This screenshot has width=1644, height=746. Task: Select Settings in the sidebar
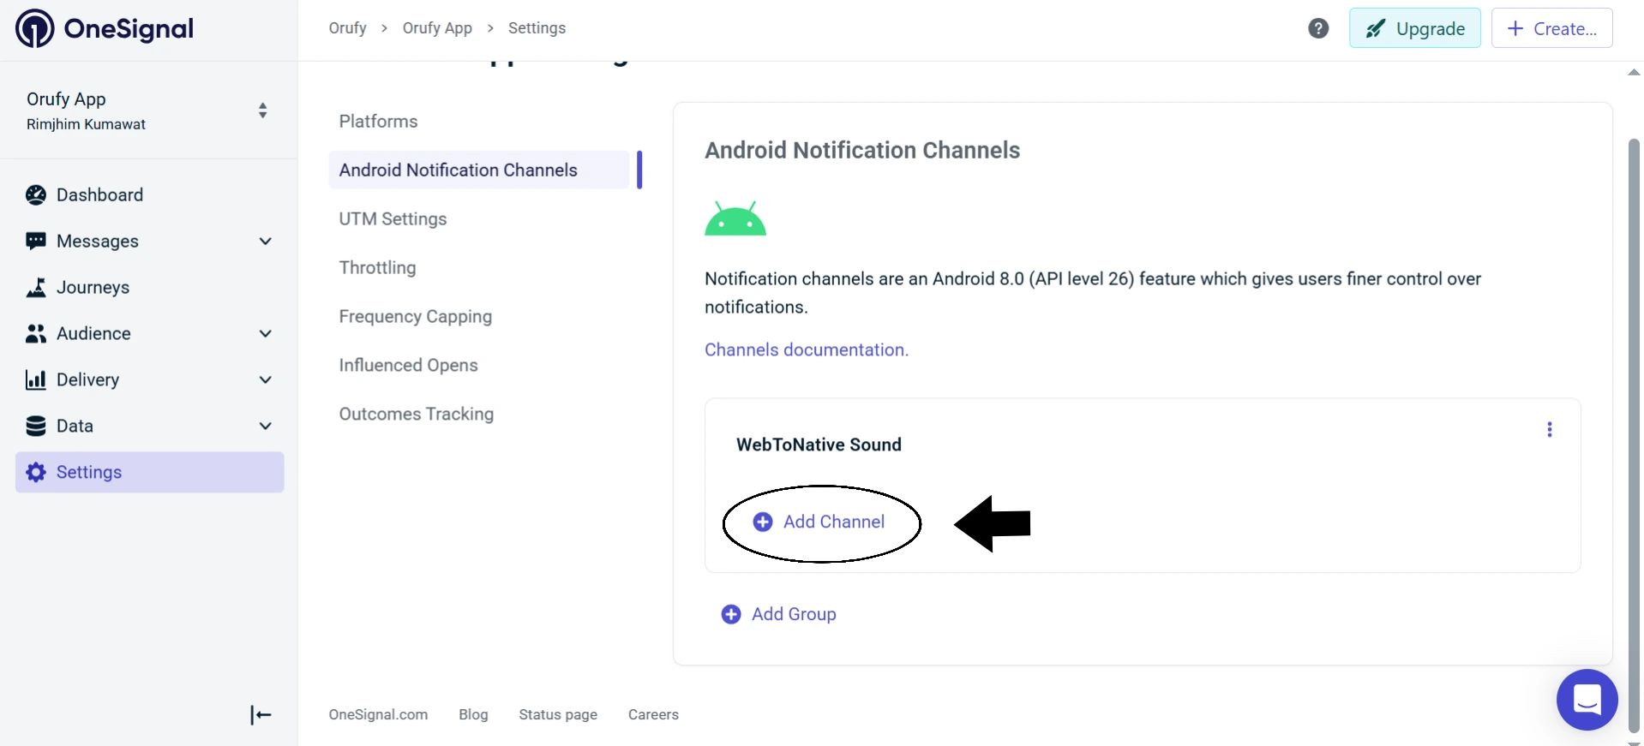tap(149, 472)
